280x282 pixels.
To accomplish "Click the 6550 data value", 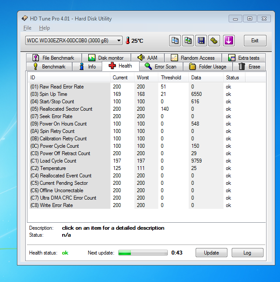I will tap(197, 94).
